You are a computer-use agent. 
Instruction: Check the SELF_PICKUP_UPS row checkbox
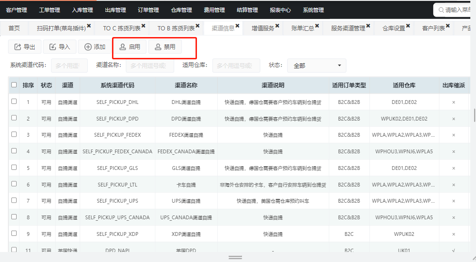coord(14,200)
